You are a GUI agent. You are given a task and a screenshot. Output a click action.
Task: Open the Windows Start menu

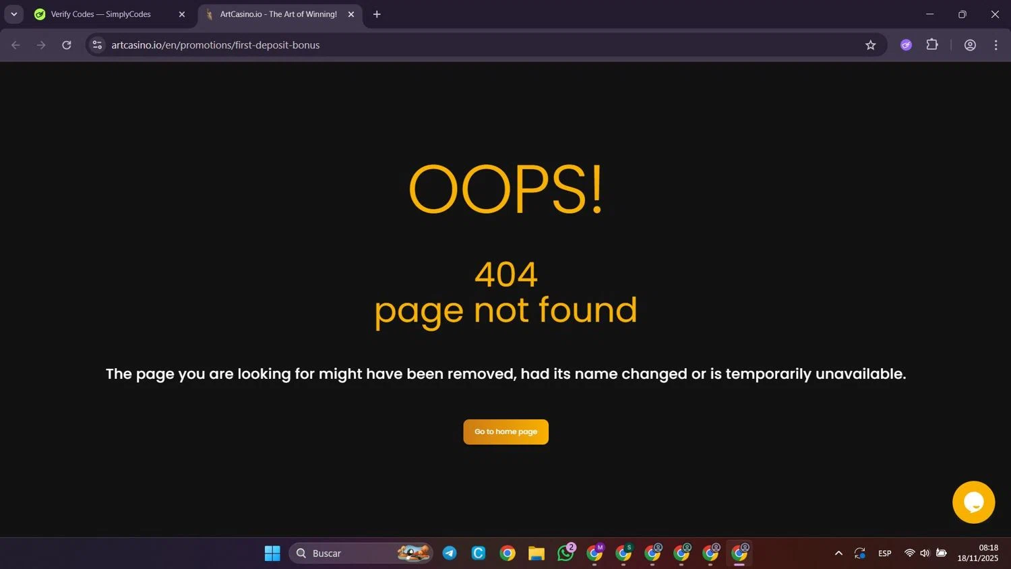[x=272, y=553]
